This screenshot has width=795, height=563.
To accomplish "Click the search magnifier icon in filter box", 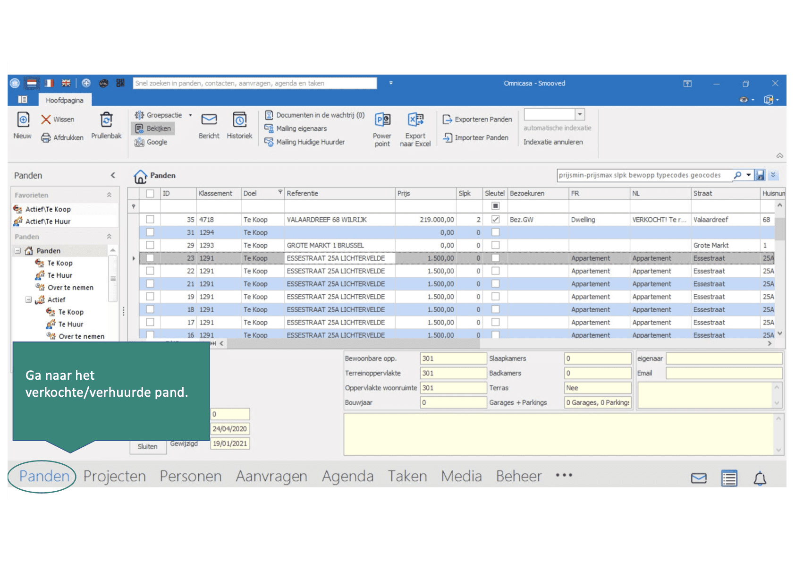I will pos(737,175).
